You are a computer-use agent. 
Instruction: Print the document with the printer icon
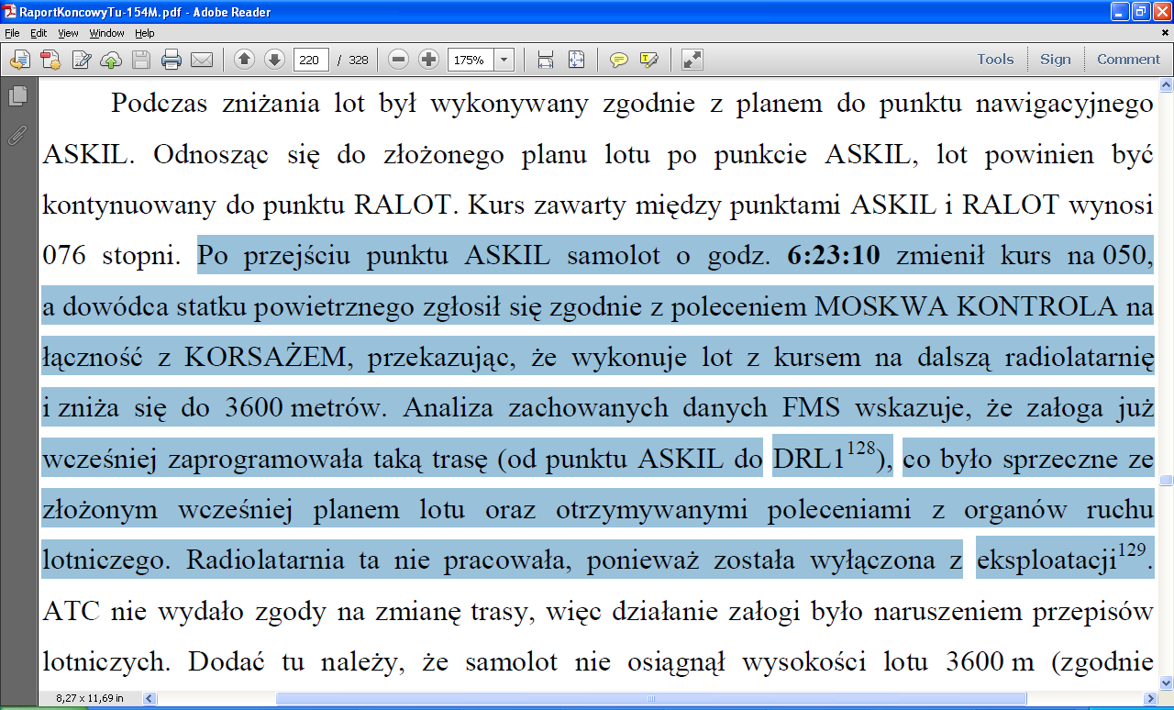coord(172,60)
